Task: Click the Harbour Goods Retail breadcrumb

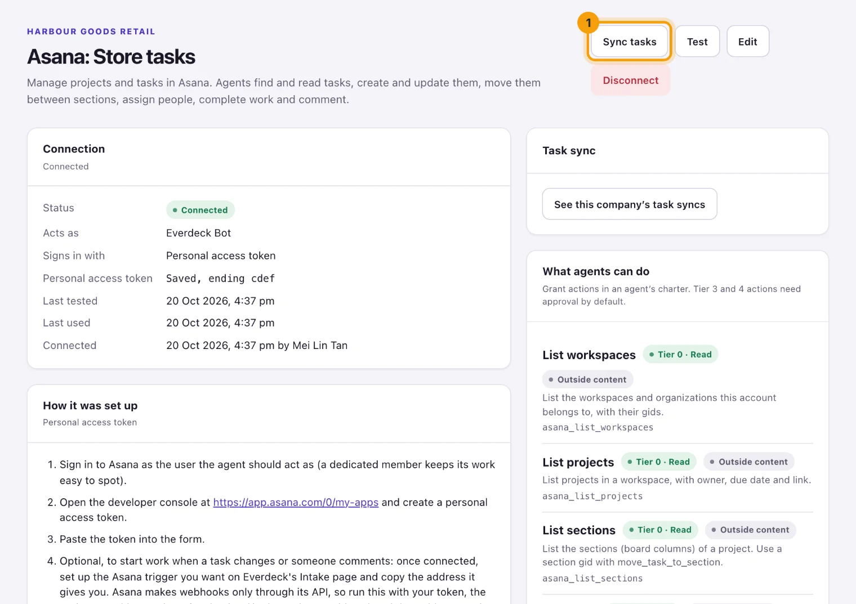Action: click(x=91, y=32)
